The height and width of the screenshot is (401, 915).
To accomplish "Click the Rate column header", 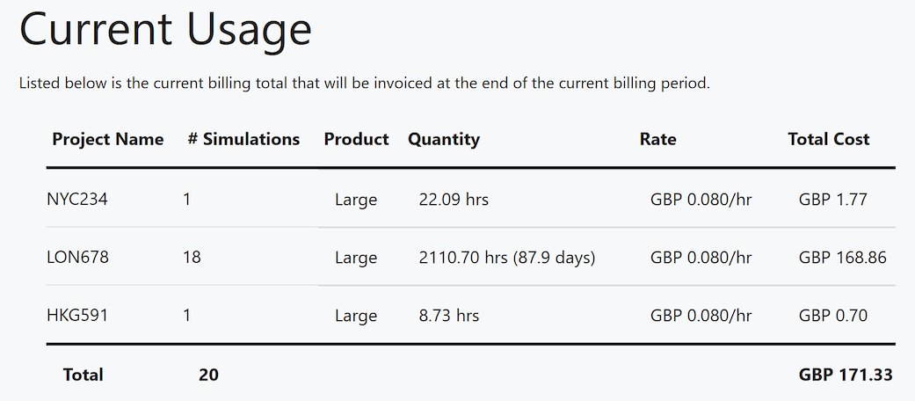I will (x=657, y=139).
